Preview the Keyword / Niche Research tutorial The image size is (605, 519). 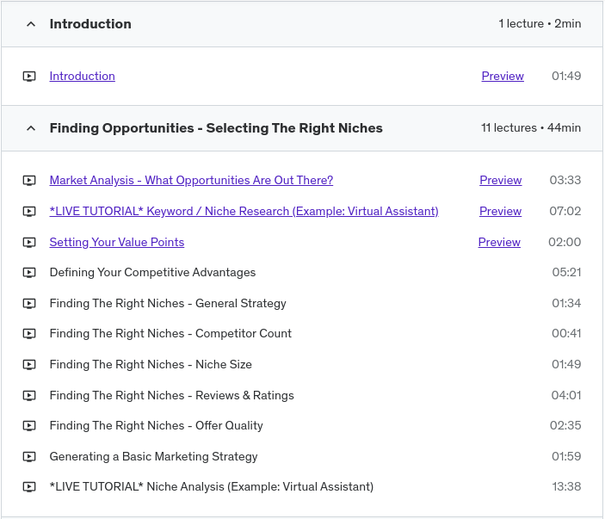click(x=501, y=212)
